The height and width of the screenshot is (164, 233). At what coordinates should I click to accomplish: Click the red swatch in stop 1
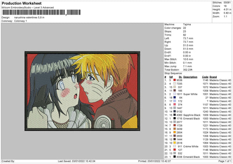(175, 80)
